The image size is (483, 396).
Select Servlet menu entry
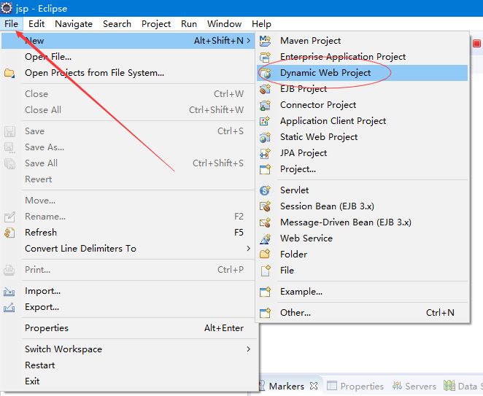(362, 190)
